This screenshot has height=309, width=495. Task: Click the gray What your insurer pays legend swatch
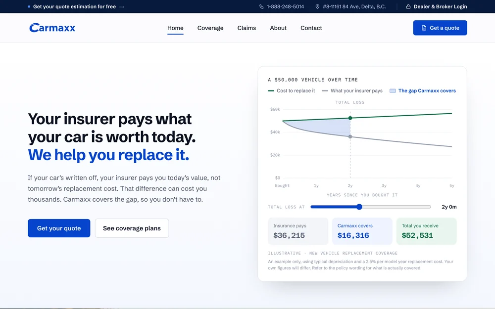tap(325, 91)
